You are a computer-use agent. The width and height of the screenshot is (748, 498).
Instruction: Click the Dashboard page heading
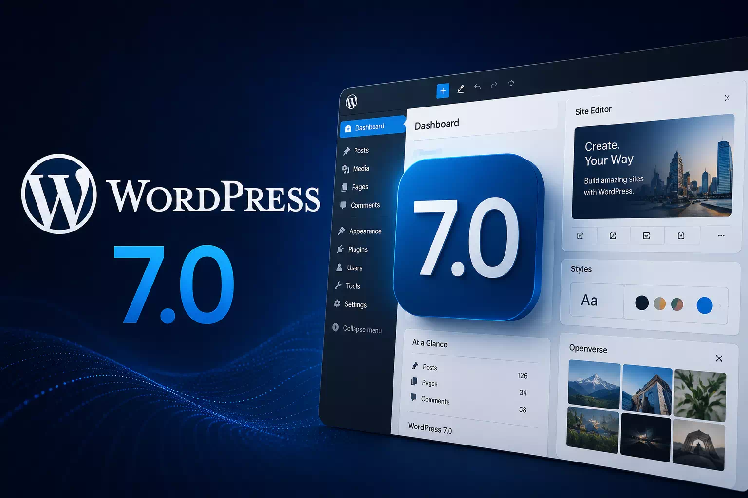(x=437, y=124)
